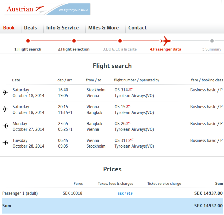Open the Book menu tab
The height and width of the screenshot is (215, 224).
tap(9, 28)
